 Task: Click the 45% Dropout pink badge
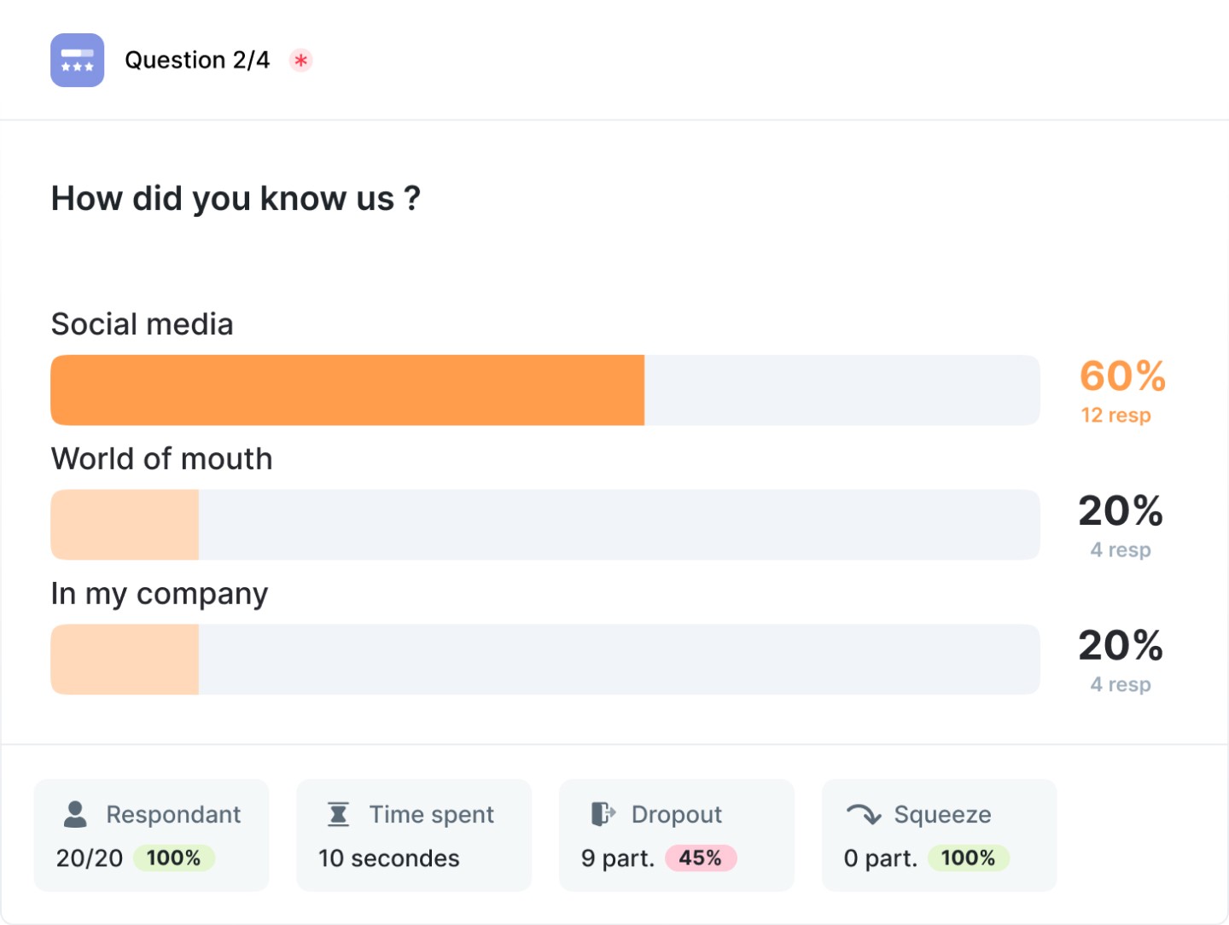pyautogui.click(x=700, y=858)
